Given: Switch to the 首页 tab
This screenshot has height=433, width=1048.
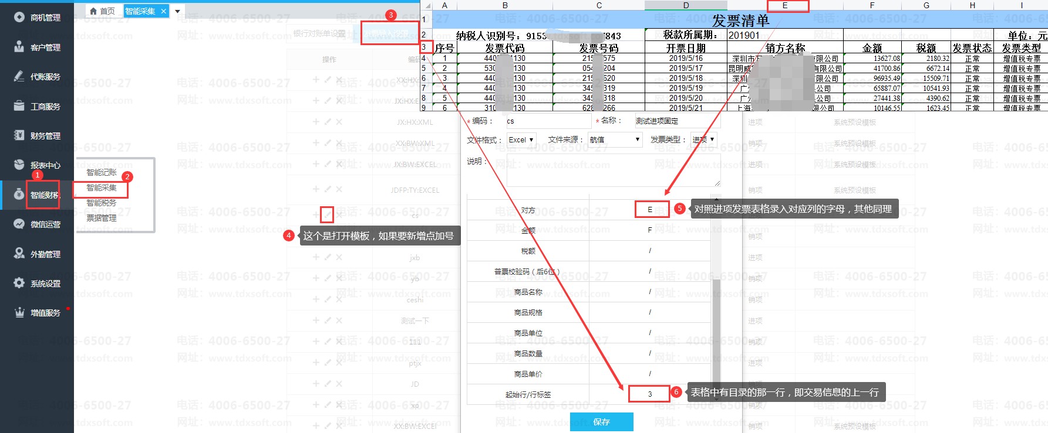Looking at the screenshot, I should click(x=103, y=11).
